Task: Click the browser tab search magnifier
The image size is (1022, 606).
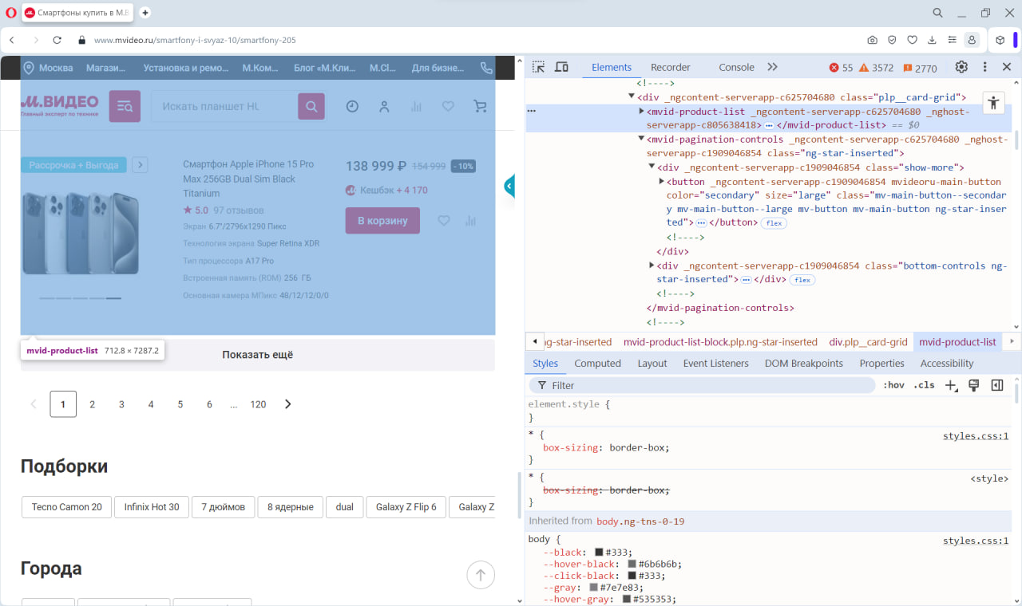Action: tap(938, 13)
